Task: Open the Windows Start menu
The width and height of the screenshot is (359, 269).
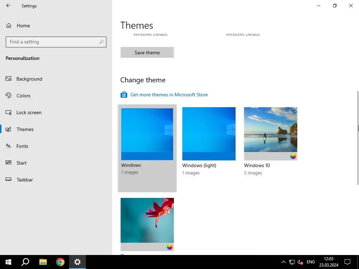Action: [x=8, y=262]
